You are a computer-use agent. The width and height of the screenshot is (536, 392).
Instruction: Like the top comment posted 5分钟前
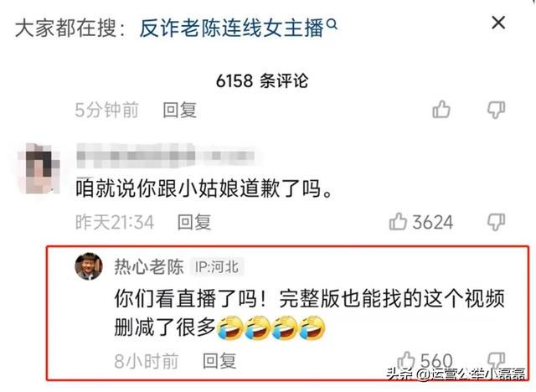click(x=441, y=110)
